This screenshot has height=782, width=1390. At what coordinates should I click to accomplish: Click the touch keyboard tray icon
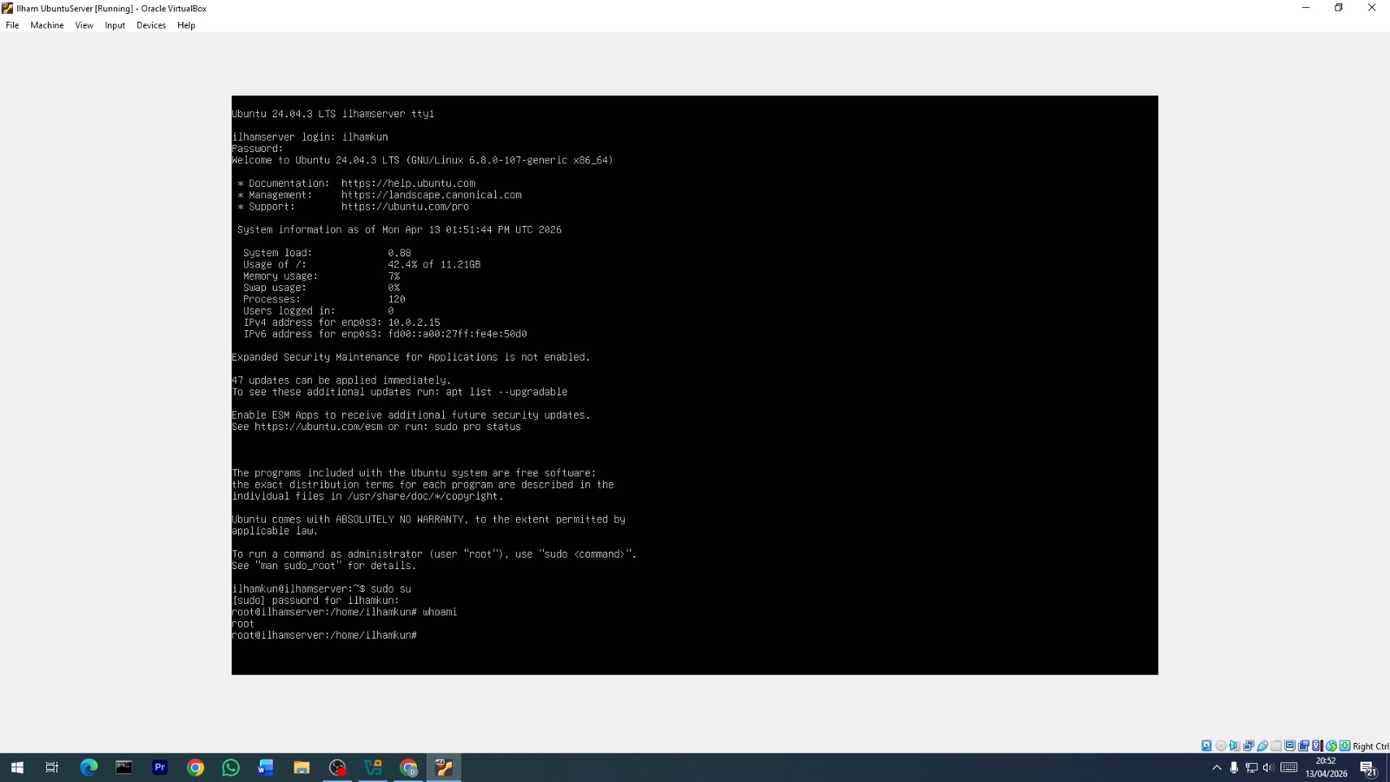click(x=1289, y=767)
